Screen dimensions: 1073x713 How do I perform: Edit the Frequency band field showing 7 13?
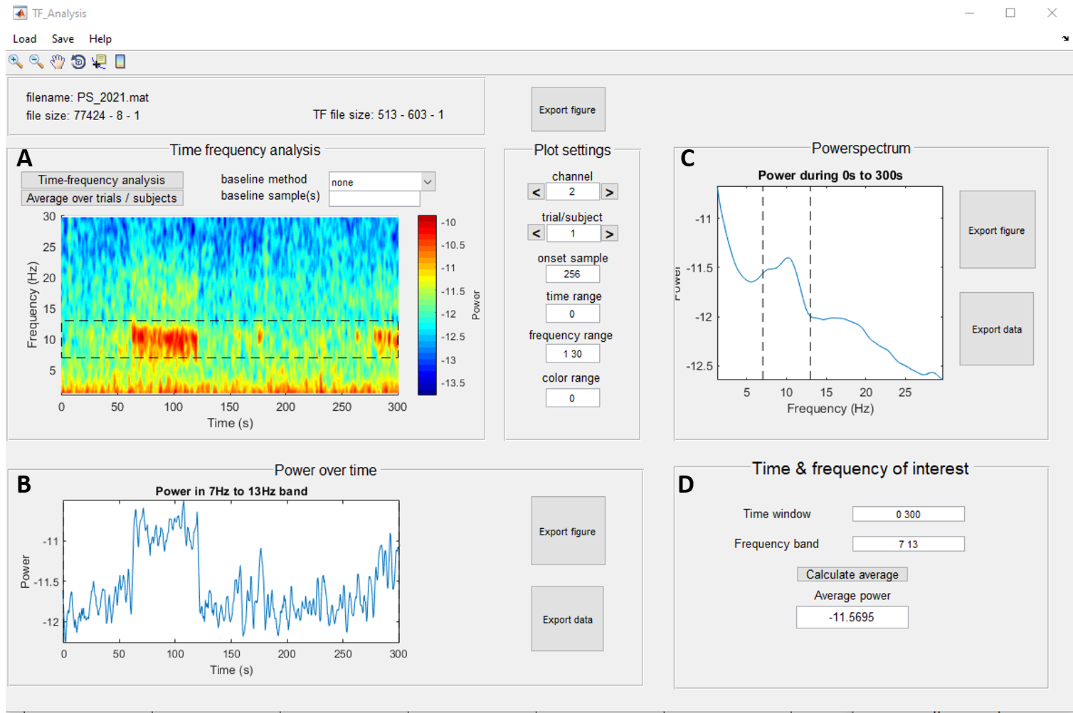point(909,544)
